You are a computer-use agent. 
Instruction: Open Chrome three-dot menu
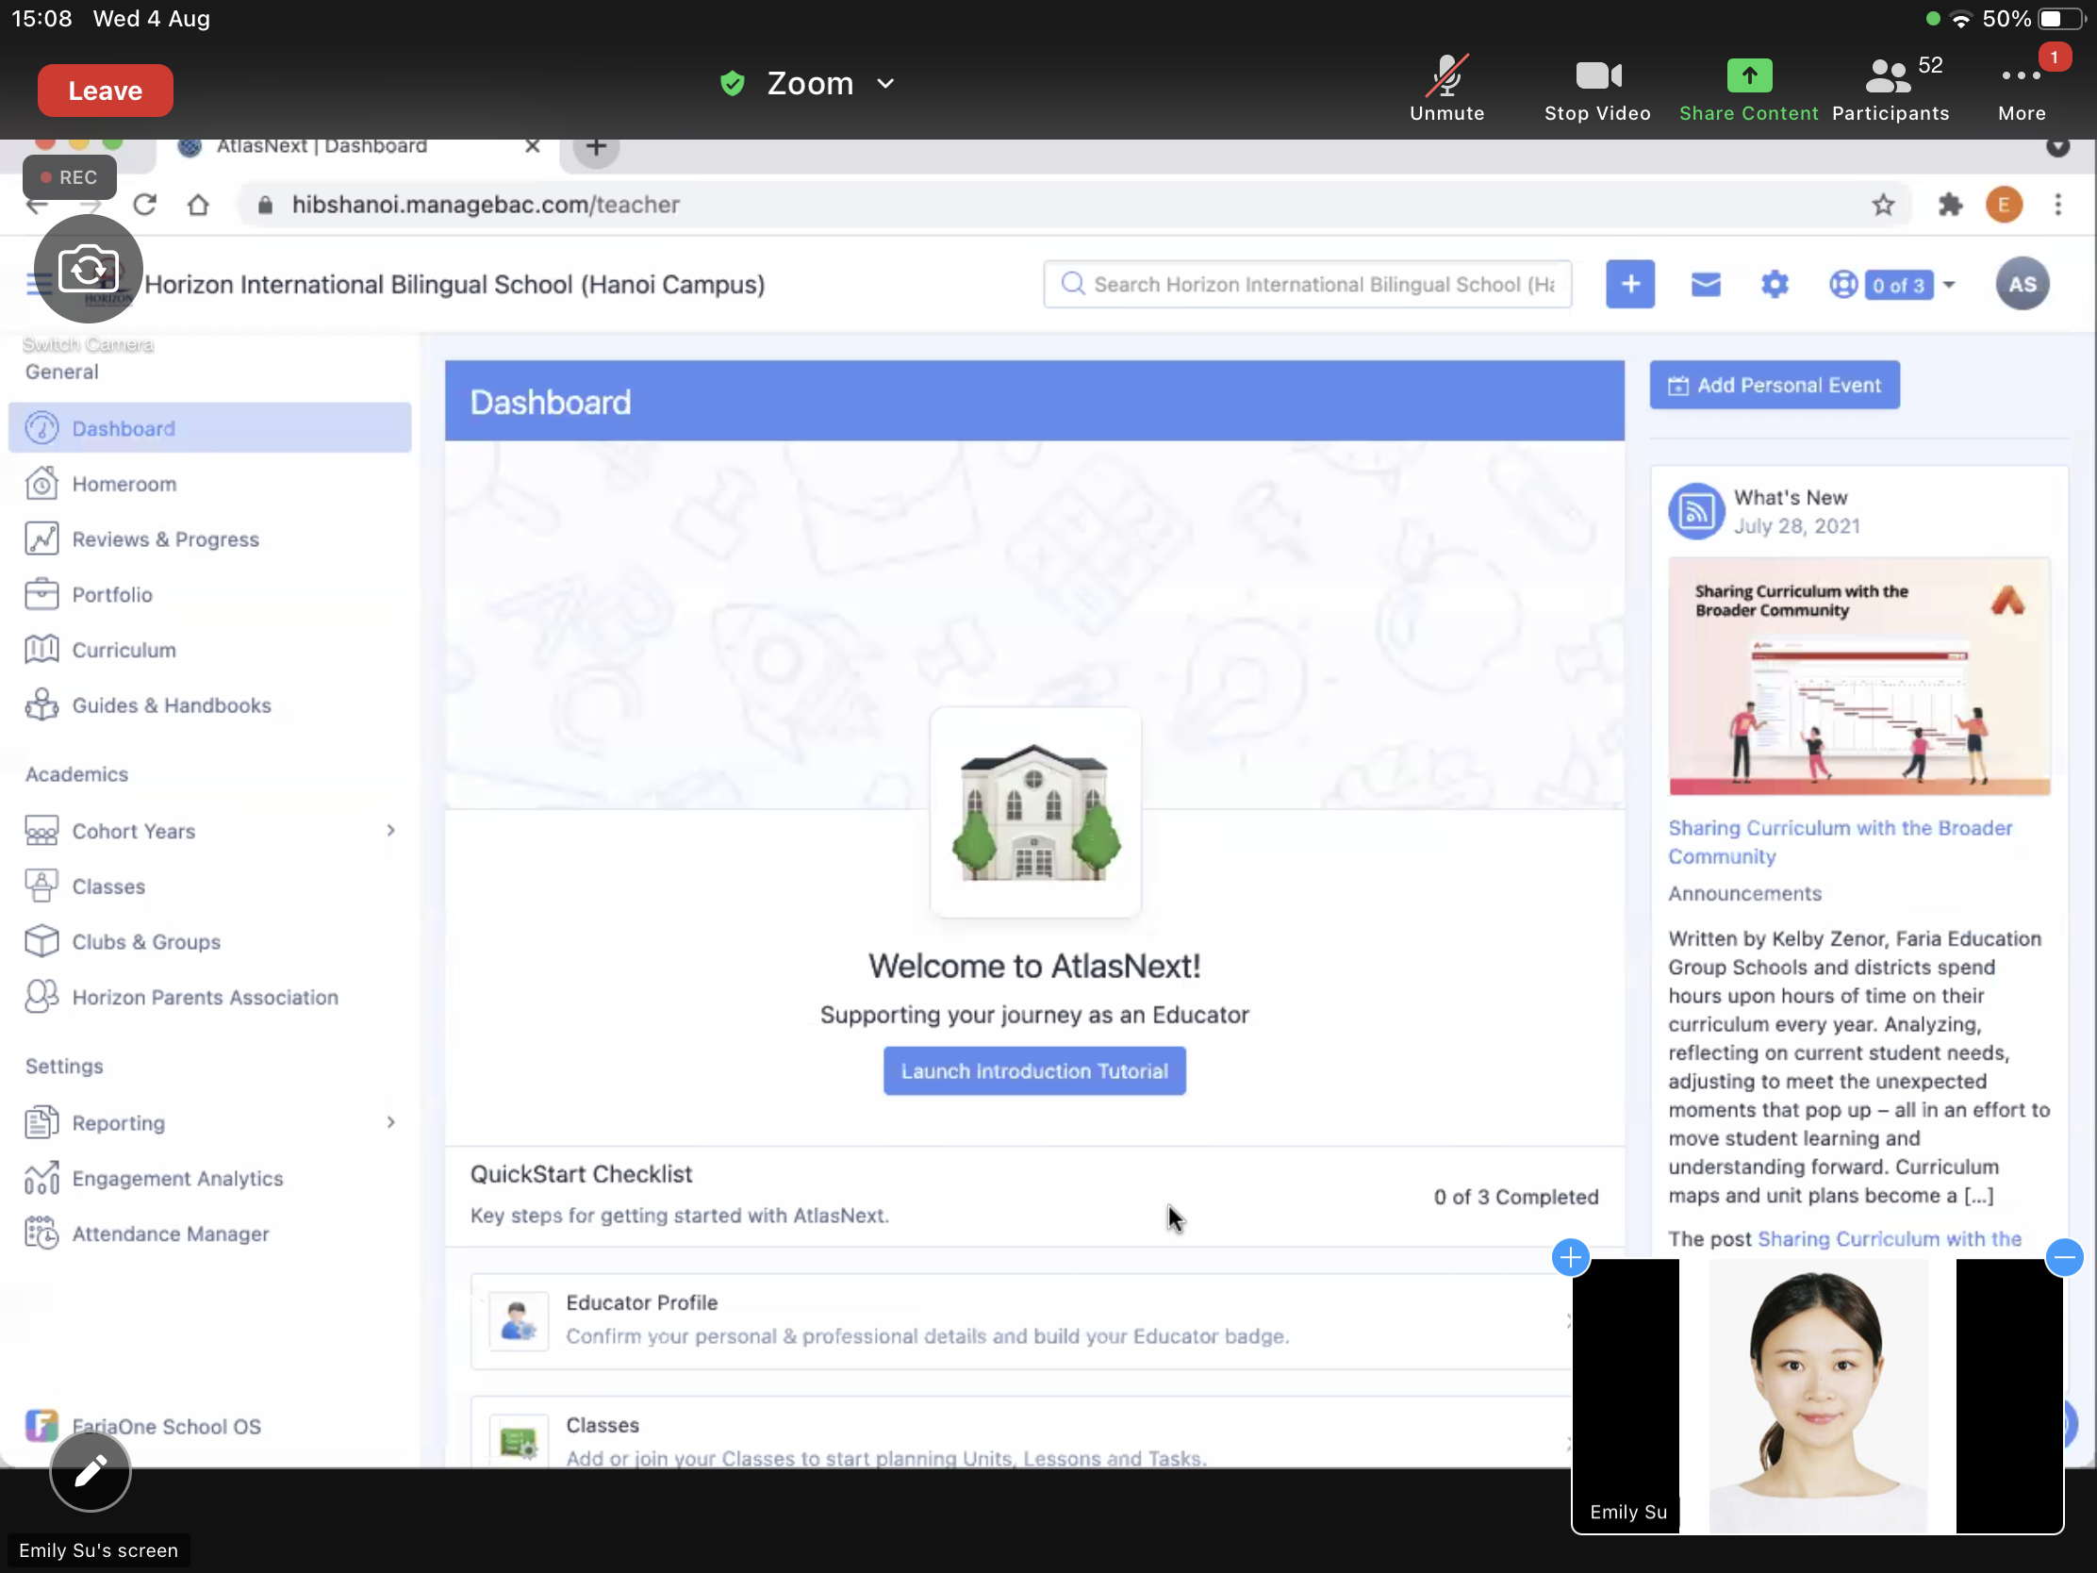2057,205
